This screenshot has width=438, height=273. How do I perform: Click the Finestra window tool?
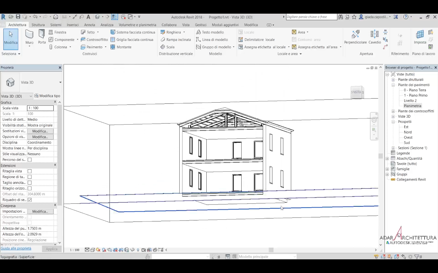(x=57, y=32)
